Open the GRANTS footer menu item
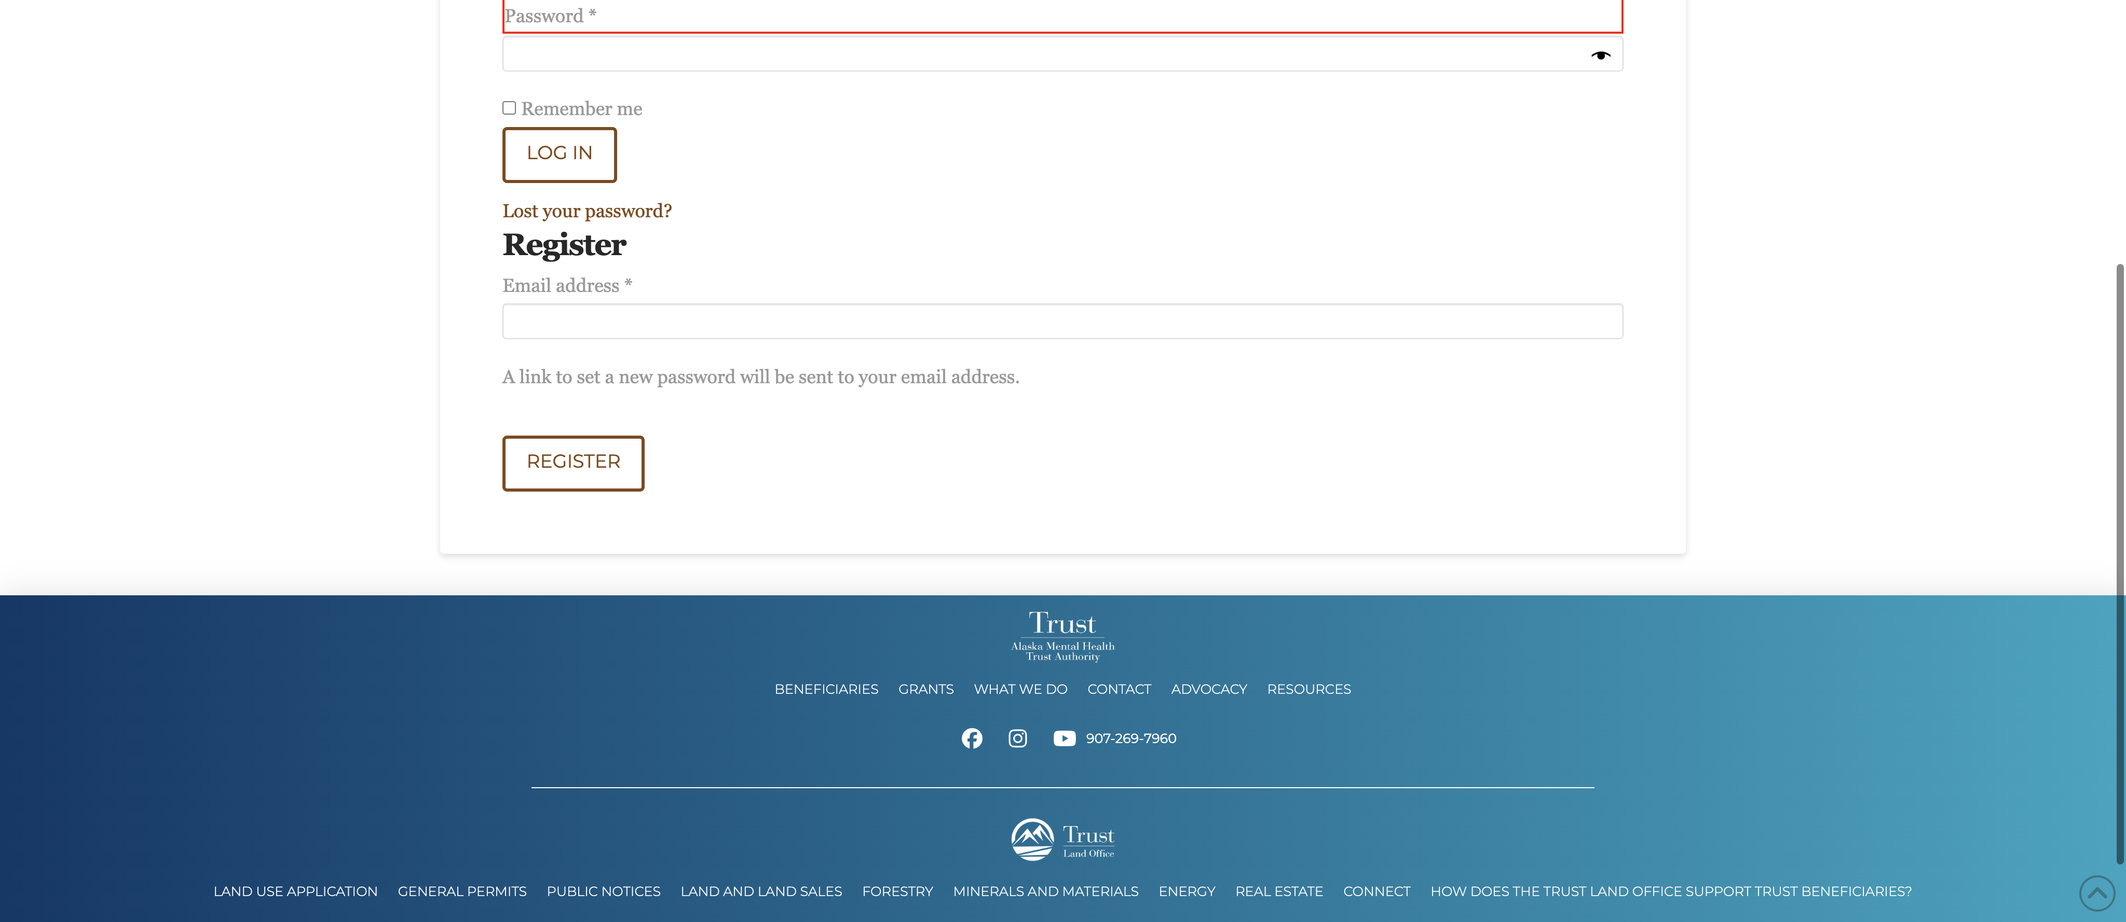 925,690
